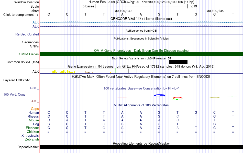
Task: Select the Common dbSNP(155) track label
Action: [x=23, y=62]
